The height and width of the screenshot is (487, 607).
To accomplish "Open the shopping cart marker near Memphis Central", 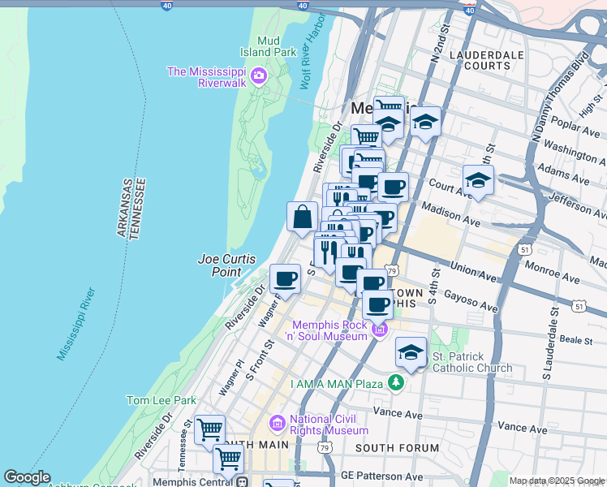I will pos(228,460).
